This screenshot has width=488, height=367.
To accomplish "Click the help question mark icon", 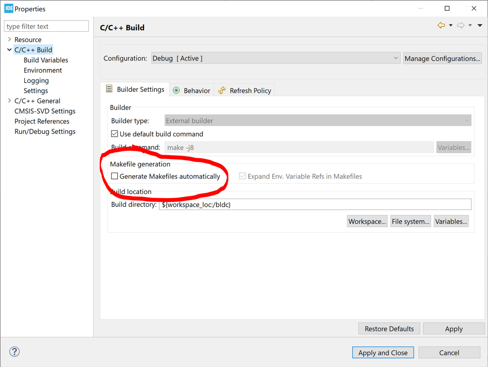I will coord(15,352).
